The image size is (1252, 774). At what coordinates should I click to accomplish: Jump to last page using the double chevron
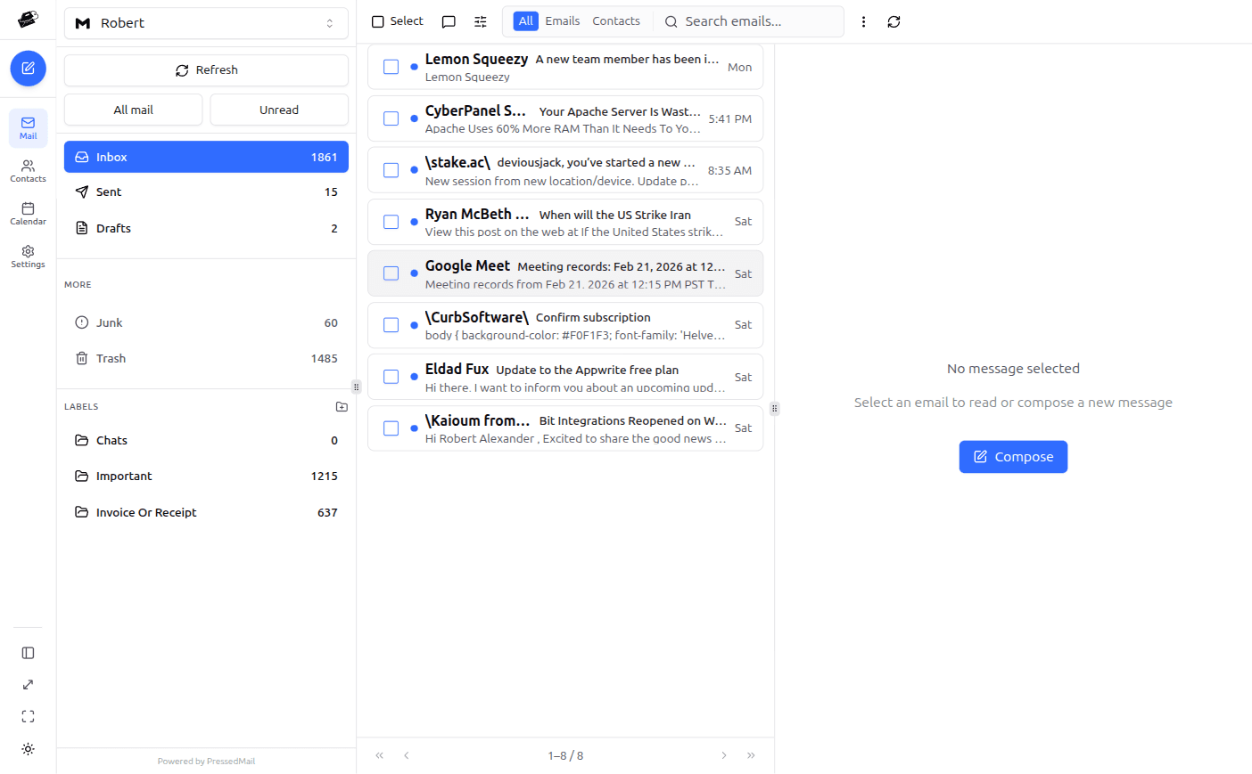point(751,754)
